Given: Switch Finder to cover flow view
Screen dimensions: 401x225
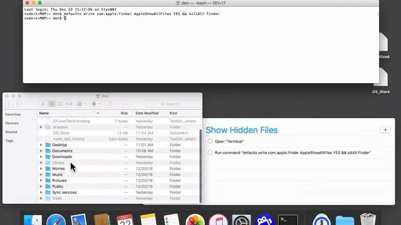Looking at the screenshot, I should tap(69, 104).
